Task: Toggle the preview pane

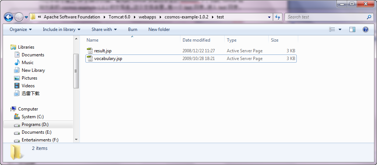Action: click(x=352, y=29)
